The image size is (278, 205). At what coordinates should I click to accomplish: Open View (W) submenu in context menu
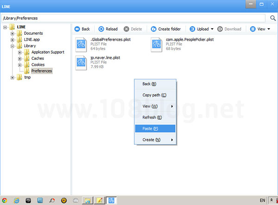click(x=155, y=106)
